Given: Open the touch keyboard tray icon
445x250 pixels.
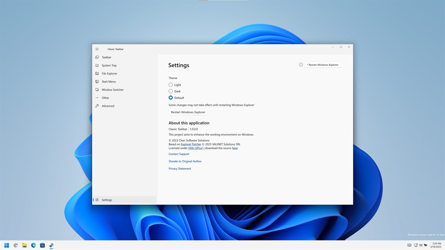Looking at the screenshot, I should click(x=409, y=245).
